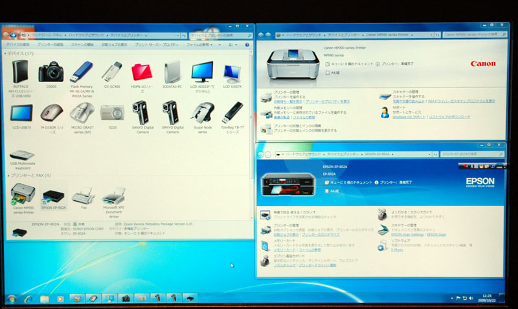This screenshot has width=518, height=309.
Task: Click デバイスの追加 in the command bar
Action: tap(19, 45)
